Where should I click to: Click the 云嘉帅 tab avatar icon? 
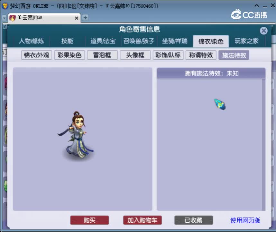13,18
